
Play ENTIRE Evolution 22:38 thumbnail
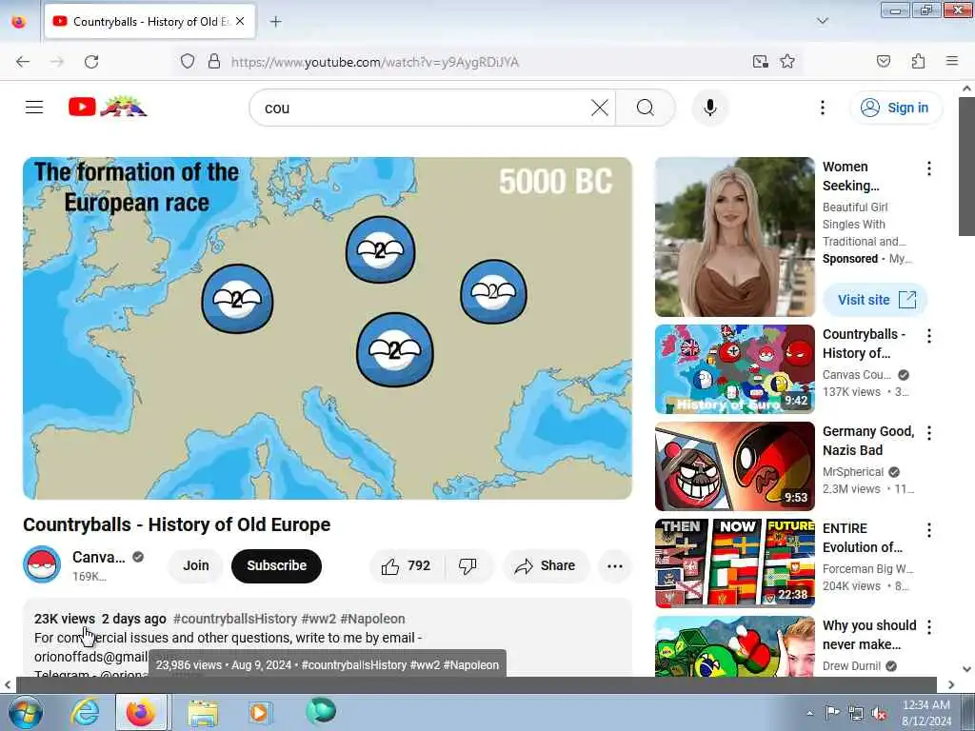734,563
